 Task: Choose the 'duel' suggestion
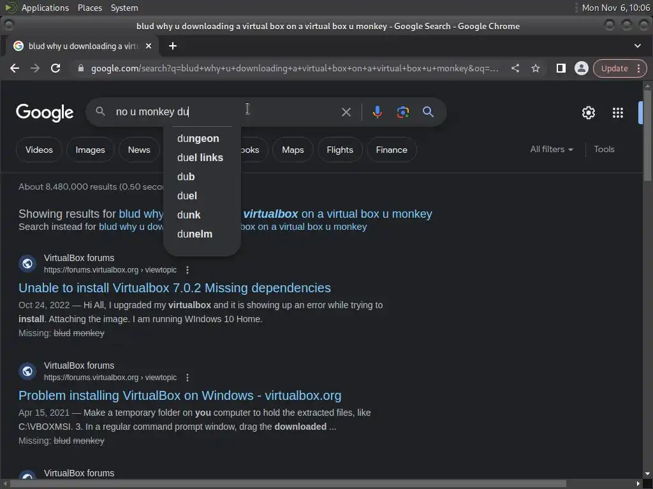(202, 196)
